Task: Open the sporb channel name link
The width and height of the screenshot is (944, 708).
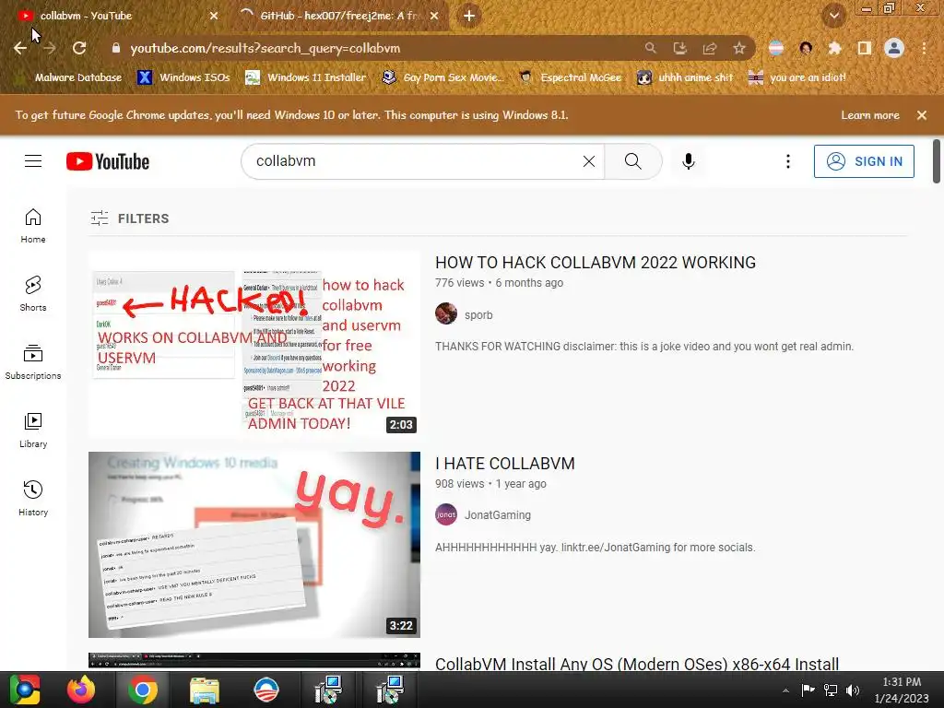Action: pyautogui.click(x=478, y=315)
